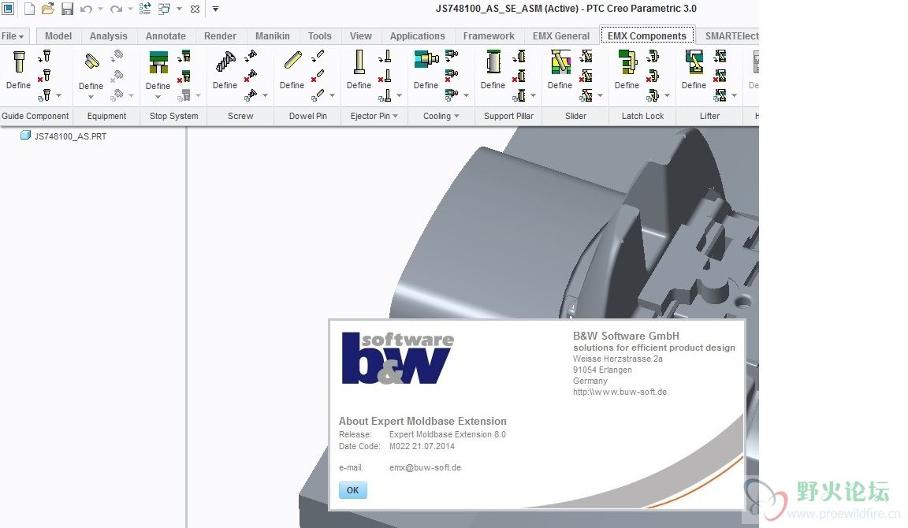908x528 pixels.
Task: Define a Stop System element
Action: (x=158, y=69)
